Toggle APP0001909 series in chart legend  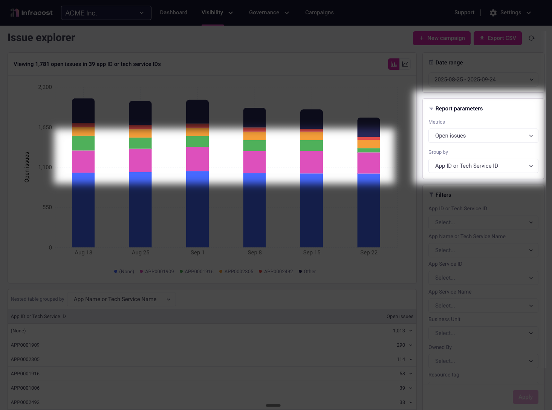157,272
